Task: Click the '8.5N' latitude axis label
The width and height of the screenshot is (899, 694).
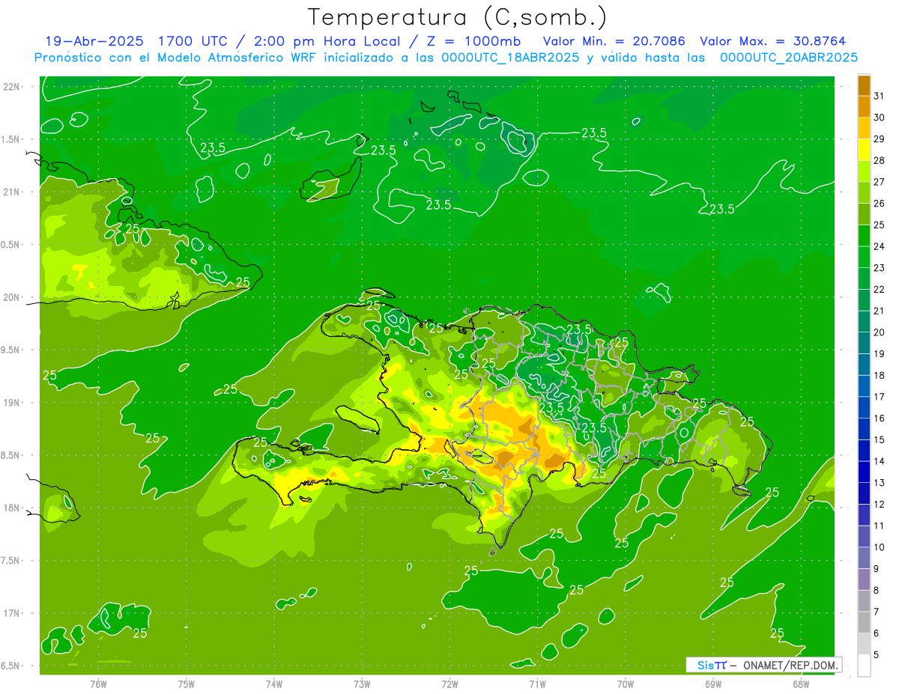Action: 10,456
